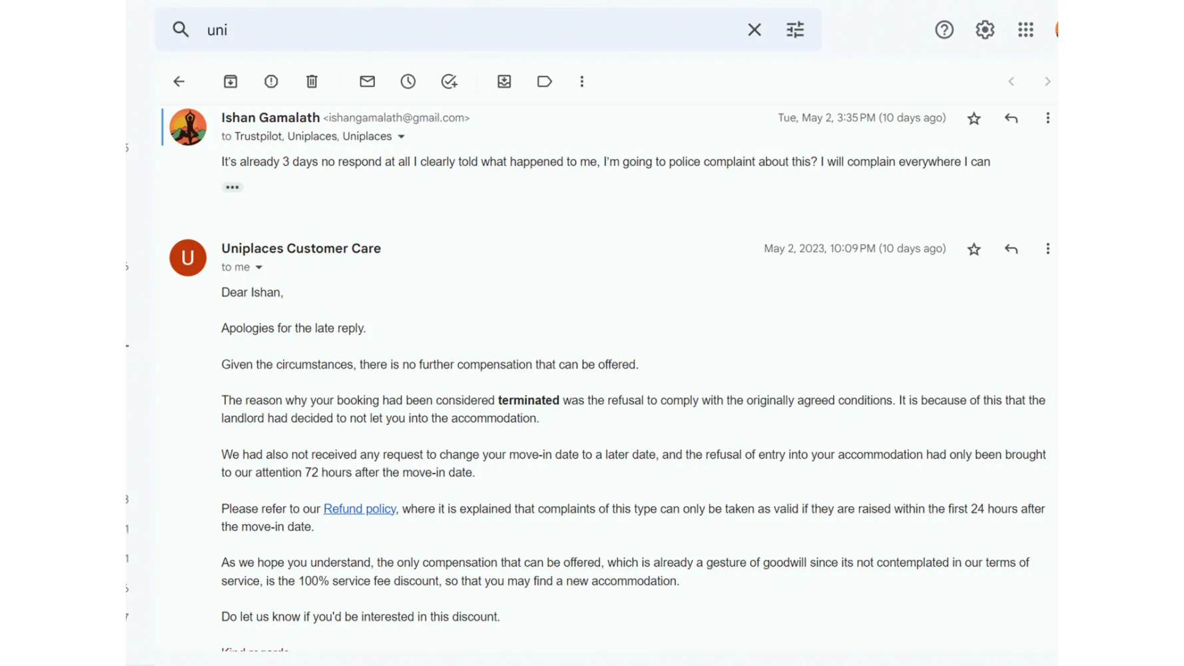Image resolution: width=1184 pixels, height=666 pixels.
Task: Open the Refund policy link
Action: pyautogui.click(x=360, y=509)
